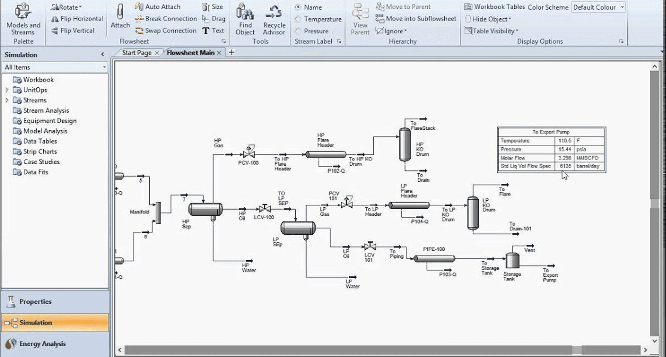Select the LP KO Drum vessel
Image resolution: width=666 pixels, height=357 pixels.
[473, 213]
